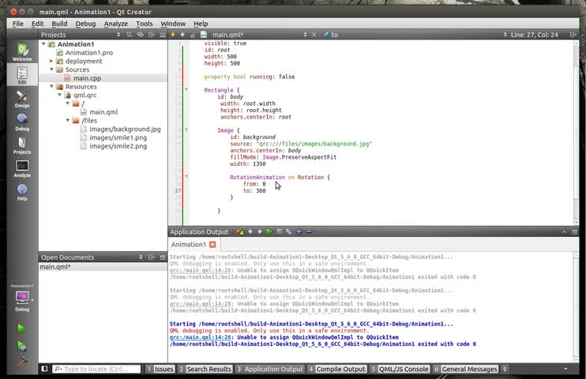Zoom out Application Output text
Image resolution: width=586 pixels, height=379 pixels.
pos(309,231)
